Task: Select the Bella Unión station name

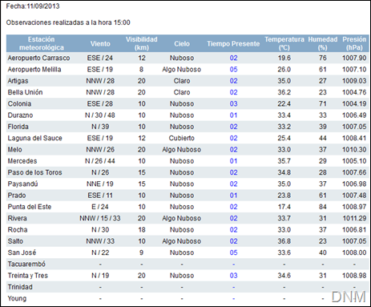Action: coord(25,92)
